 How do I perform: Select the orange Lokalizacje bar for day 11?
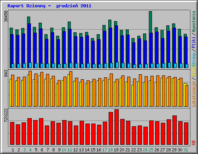tap(71, 89)
